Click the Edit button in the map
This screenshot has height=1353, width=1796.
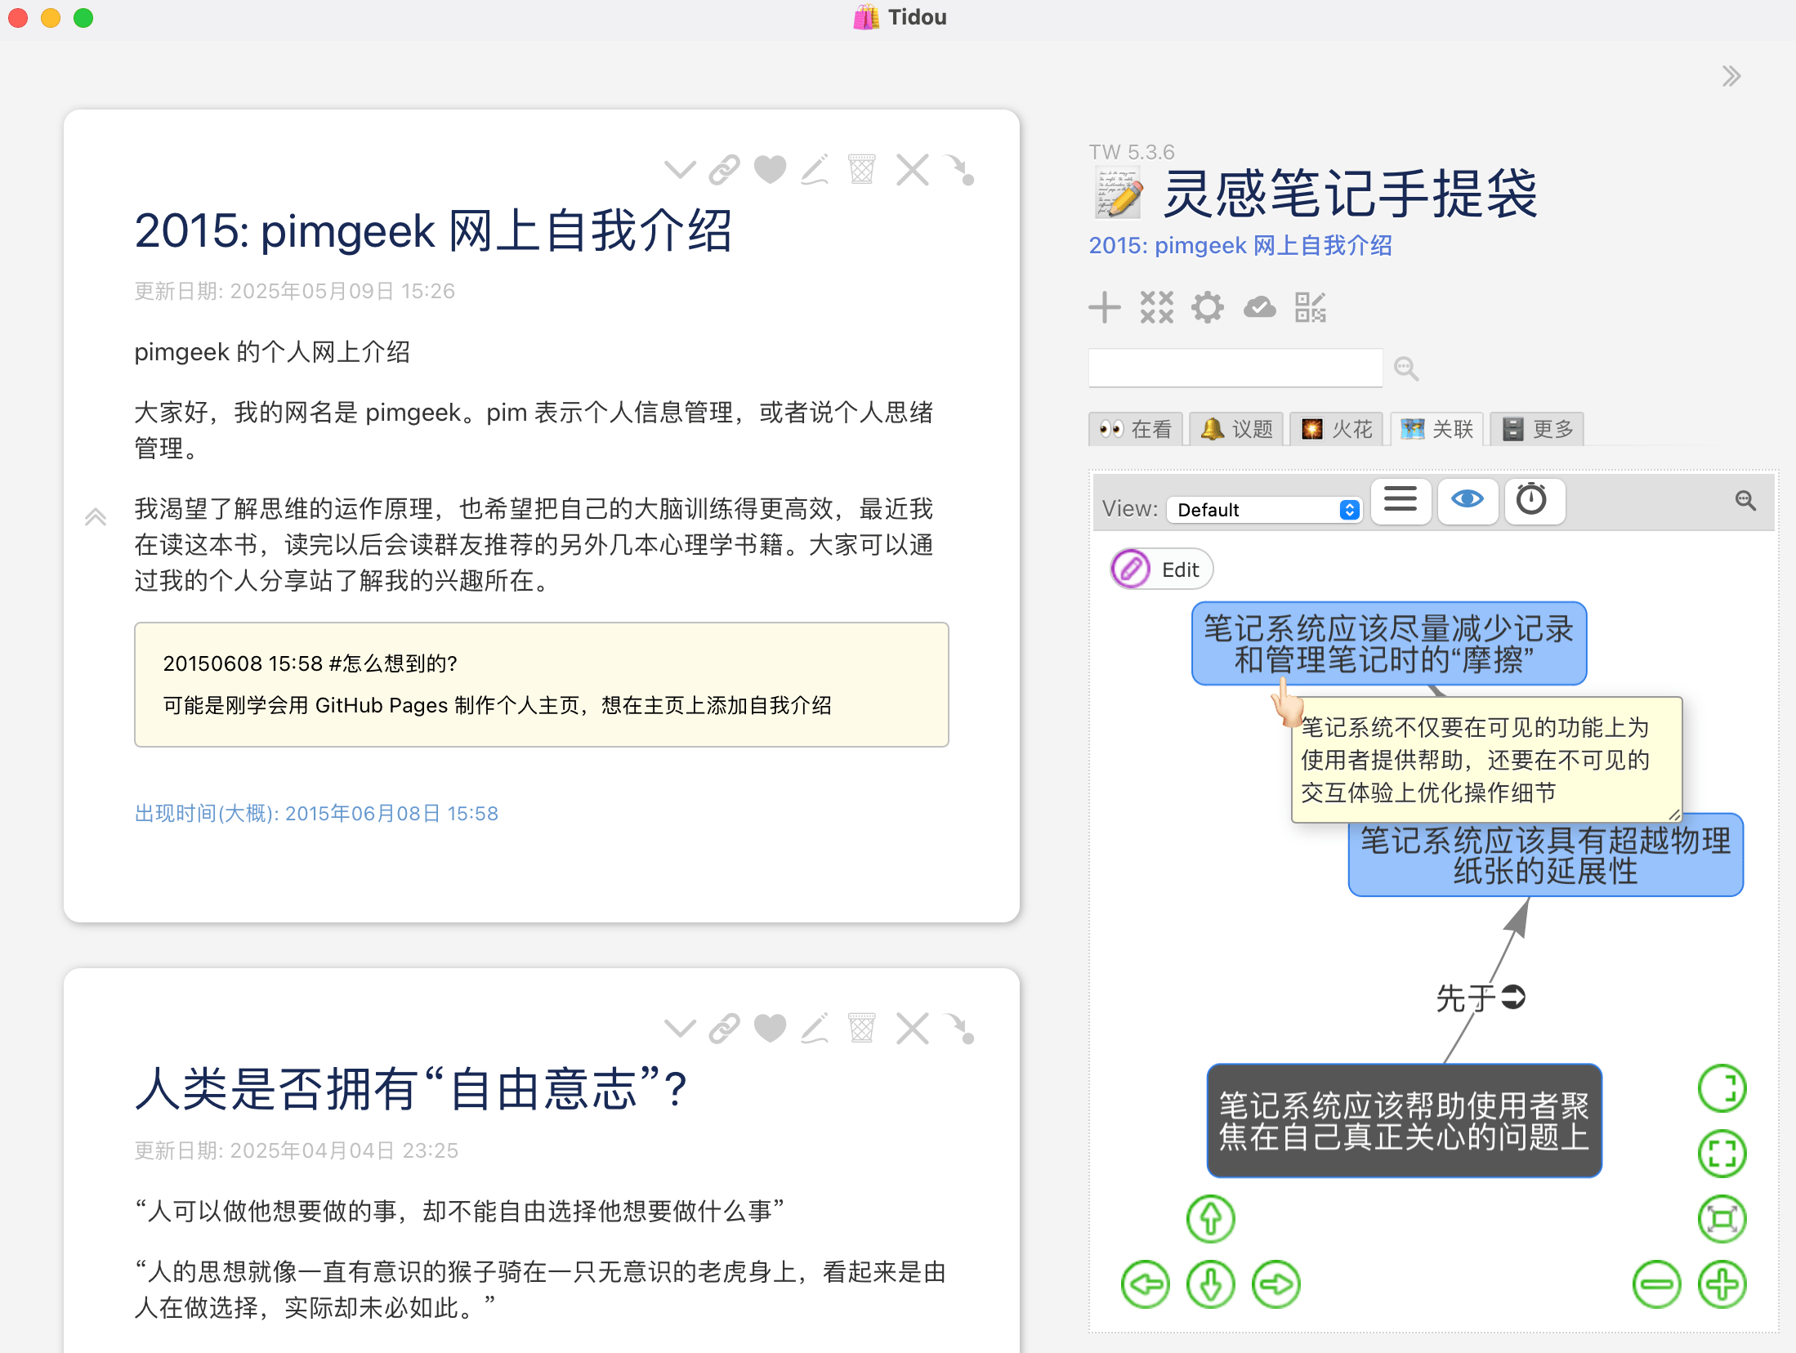click(x=1161, y=569)
